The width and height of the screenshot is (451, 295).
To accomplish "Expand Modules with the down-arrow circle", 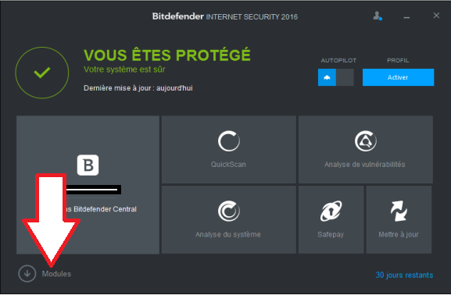I will [27, 273].
